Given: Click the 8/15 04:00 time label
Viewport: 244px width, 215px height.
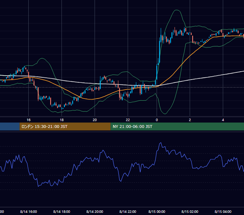Looking at the screenshot, I should click(x=223, y=211).
